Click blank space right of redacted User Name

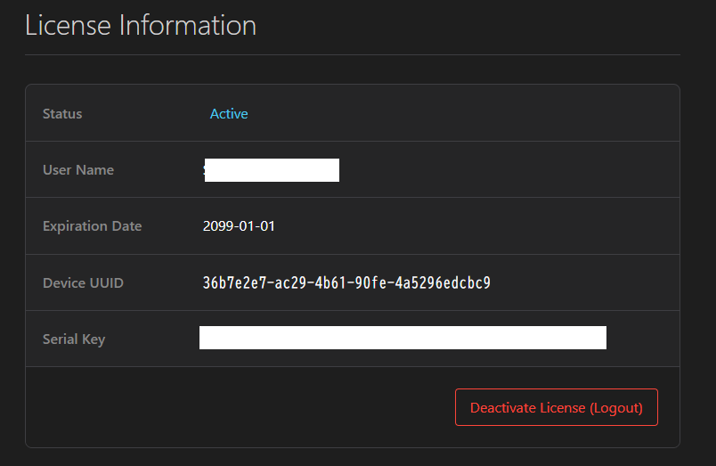(x=499, y=170)
